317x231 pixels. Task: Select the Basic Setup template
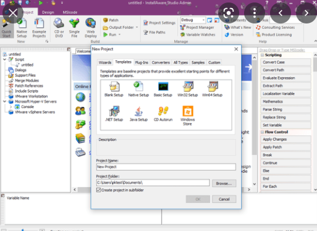[x=163, y=89]
